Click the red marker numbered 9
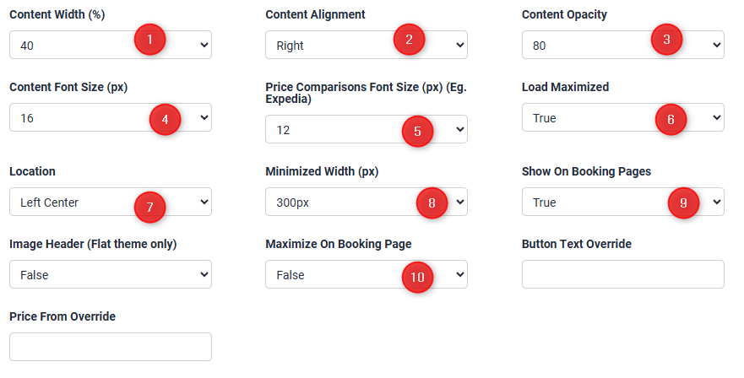The width and height of the screenshot is (744, 378). (x=683, y=203)
